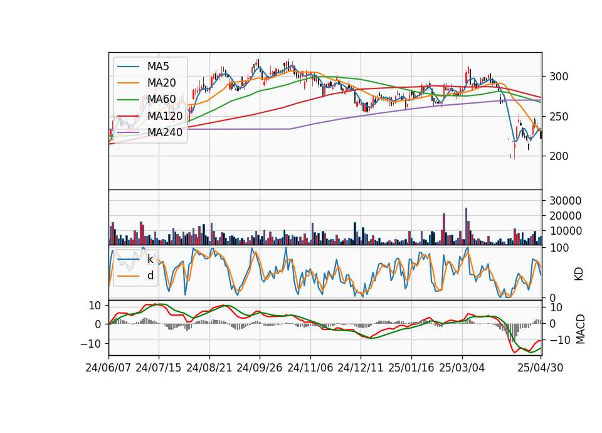Click the 24/11/06 date label
Viewport: 602px width, 433px height.
tap(310, 368)
